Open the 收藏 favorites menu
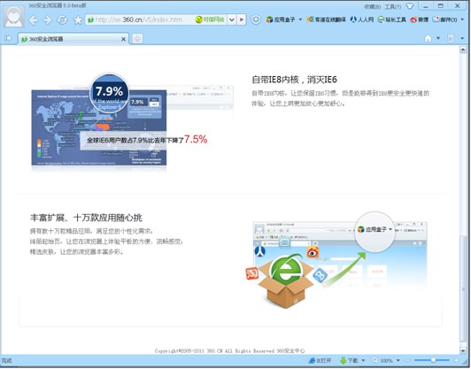This screenshot has height=369, width=471. click(373, 6)
